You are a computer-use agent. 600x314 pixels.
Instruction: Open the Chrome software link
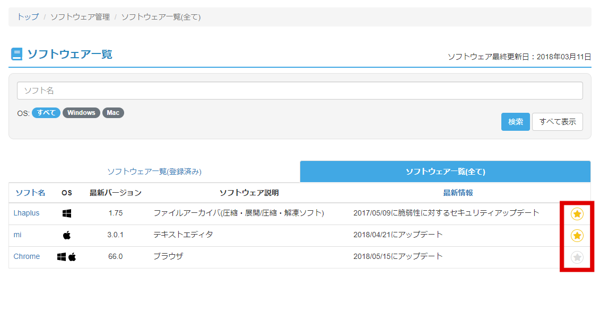(27, 256)
